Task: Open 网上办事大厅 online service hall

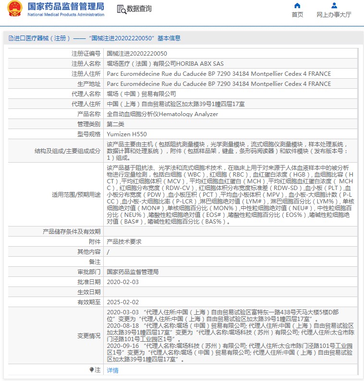Action: pos(334,14)
